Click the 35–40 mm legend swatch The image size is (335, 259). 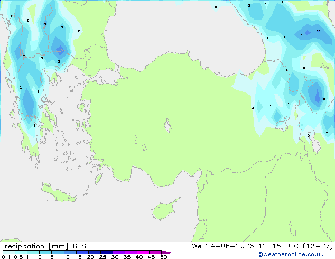131,252
